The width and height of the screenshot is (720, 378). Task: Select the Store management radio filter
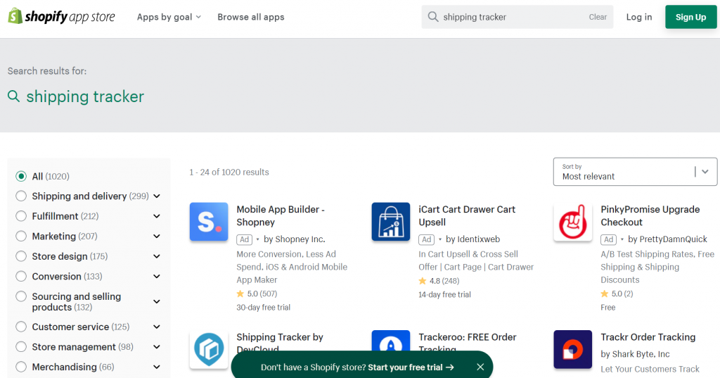click(x=21, y=347)
